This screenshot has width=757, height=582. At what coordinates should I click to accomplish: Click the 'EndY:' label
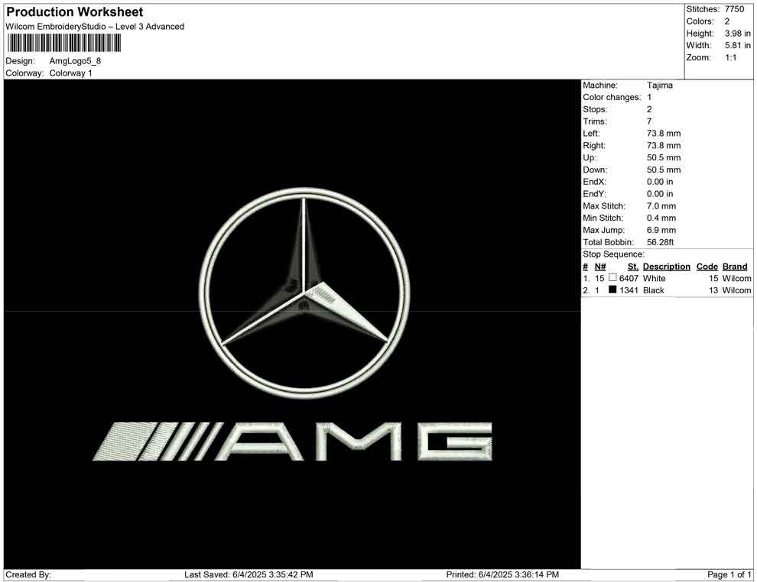[594, 194]
